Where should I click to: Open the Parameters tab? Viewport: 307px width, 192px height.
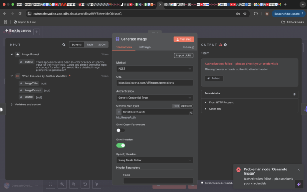pyautogui.click(x=124, y=47)
